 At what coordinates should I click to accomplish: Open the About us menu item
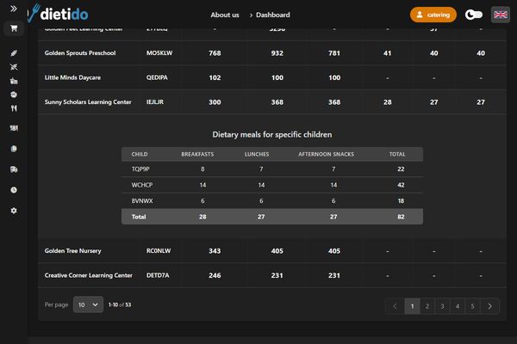(225, 15)
